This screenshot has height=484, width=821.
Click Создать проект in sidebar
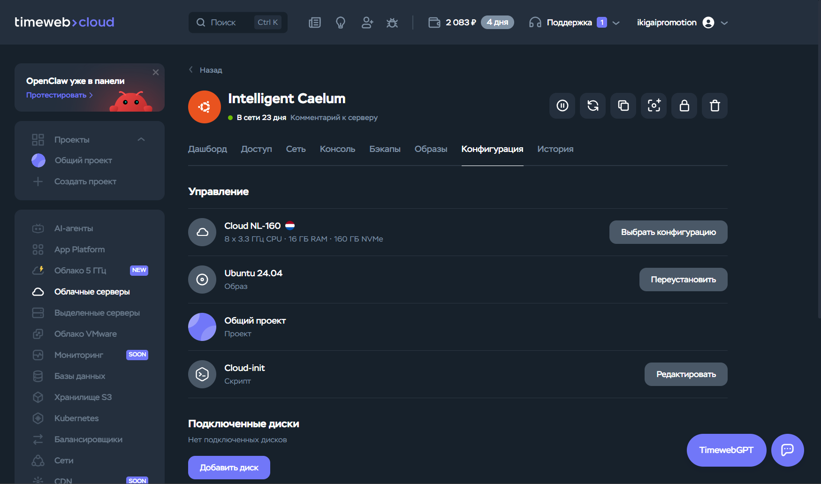click(x=85, y=181)
